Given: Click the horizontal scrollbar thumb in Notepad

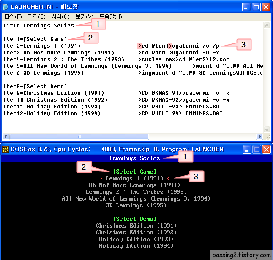Looking at the screenshot, I should [x=79, y=137].
